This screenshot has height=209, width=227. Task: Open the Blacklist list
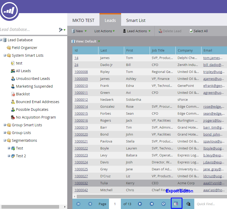tap(20, 94)
